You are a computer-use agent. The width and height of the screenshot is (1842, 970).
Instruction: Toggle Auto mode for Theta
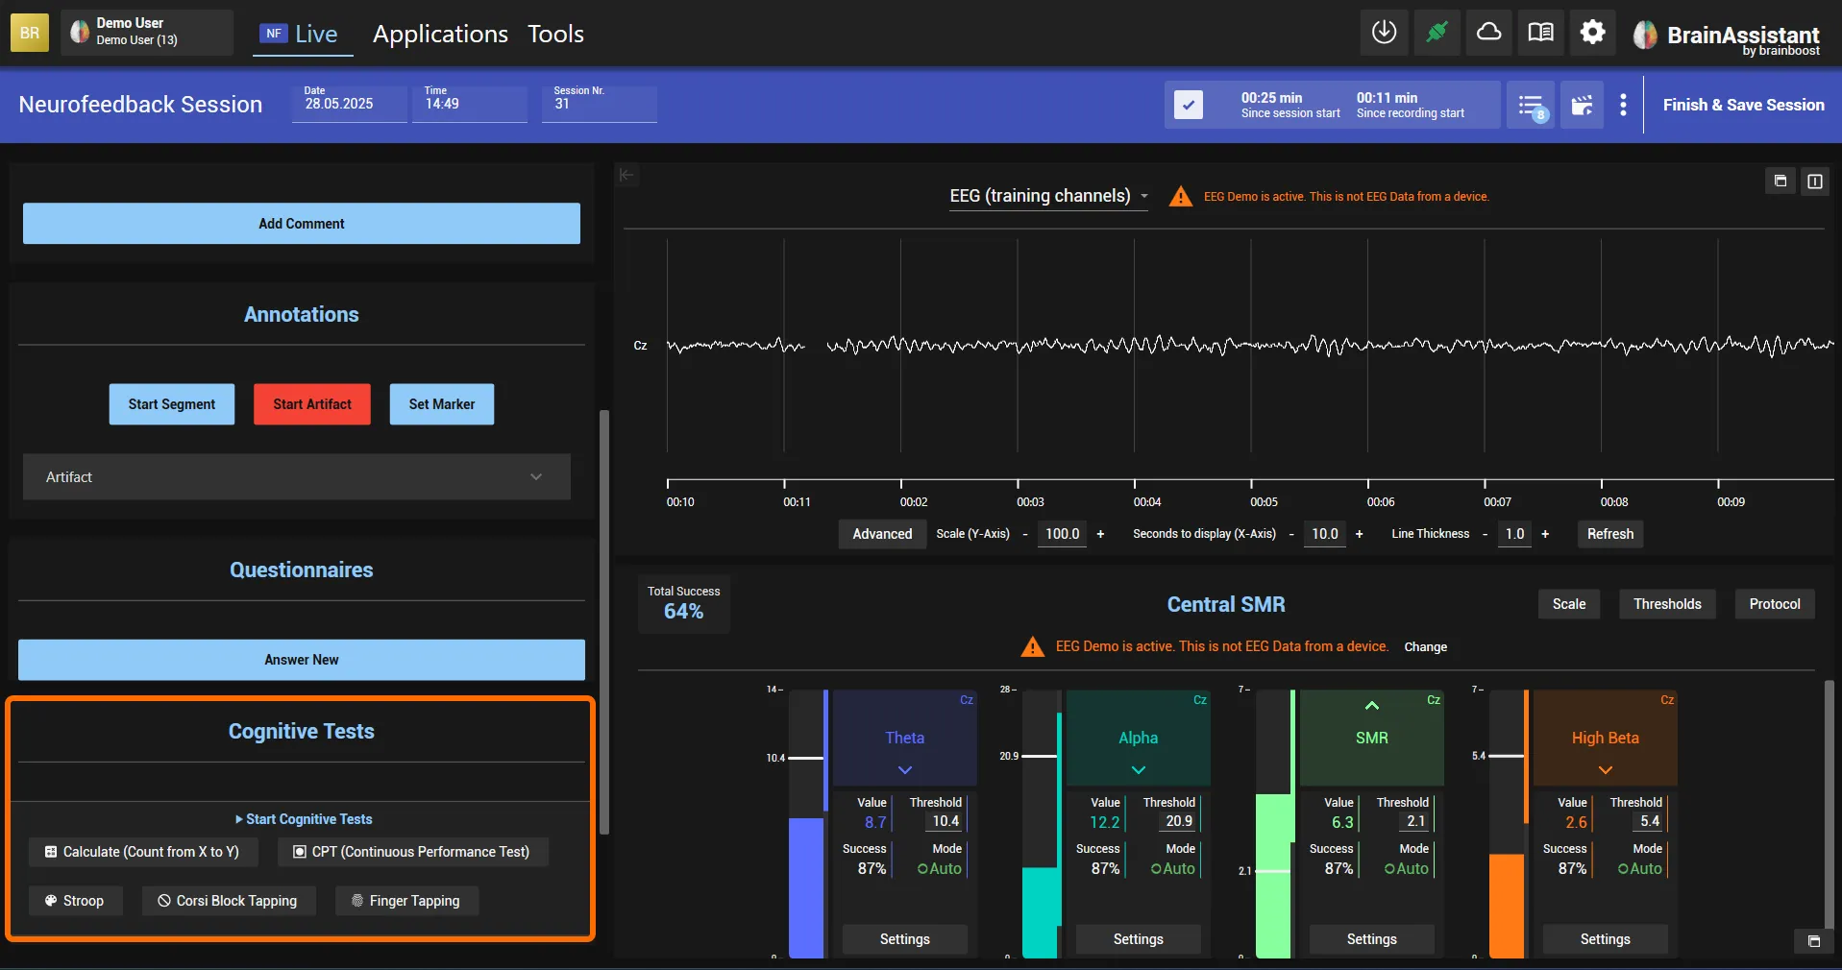point(939,868)
